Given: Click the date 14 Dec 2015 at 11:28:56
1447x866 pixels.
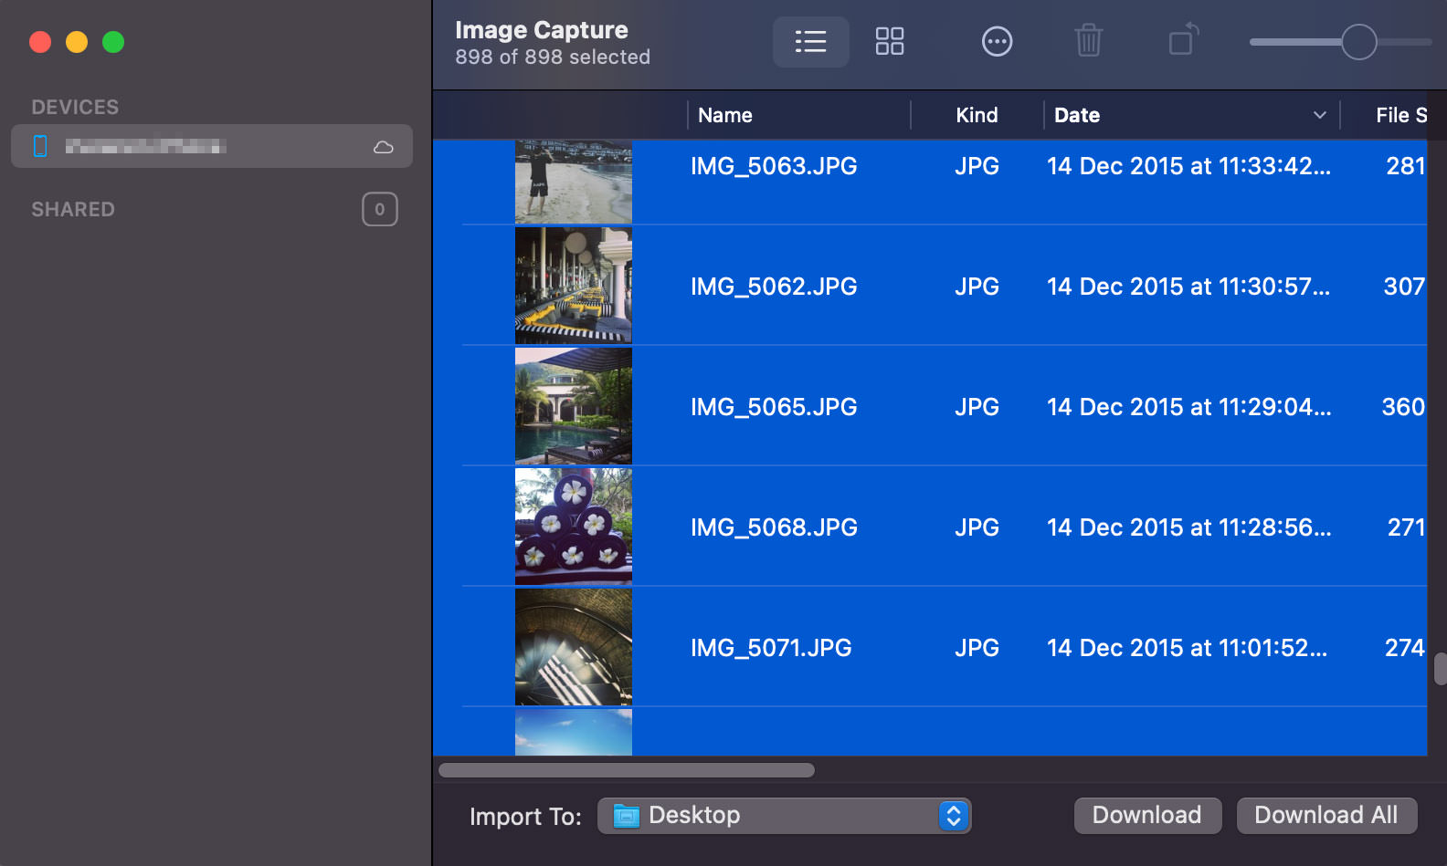Looking at the screenshot, I should click(1188, 527).
